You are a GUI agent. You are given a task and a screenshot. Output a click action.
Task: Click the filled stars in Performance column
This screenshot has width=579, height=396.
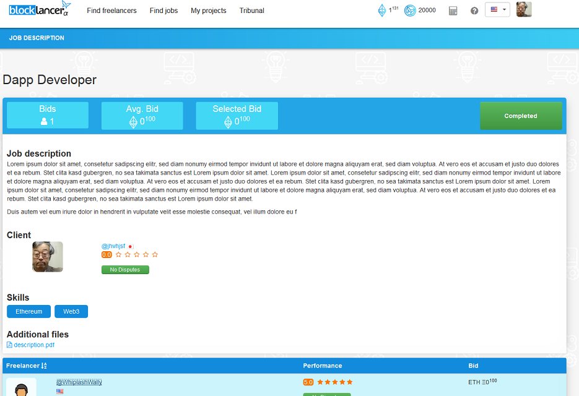[335, 382]
